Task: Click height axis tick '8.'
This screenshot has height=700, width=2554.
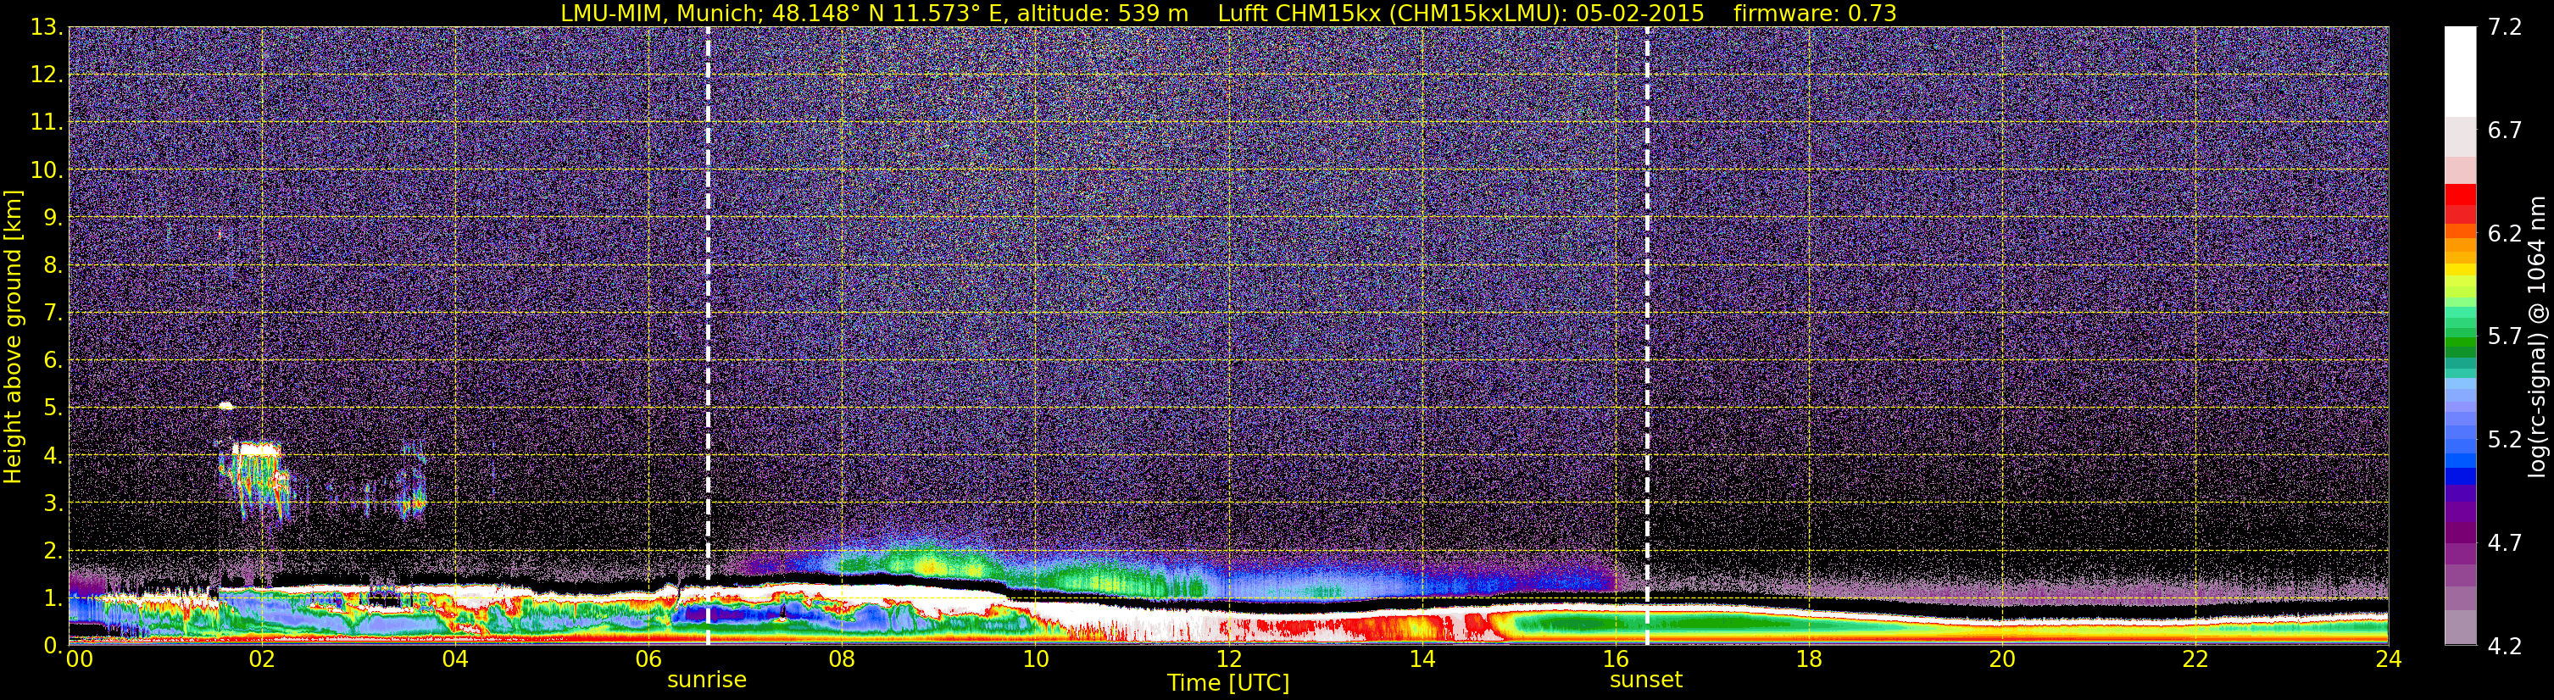Action: click(52, 266)
